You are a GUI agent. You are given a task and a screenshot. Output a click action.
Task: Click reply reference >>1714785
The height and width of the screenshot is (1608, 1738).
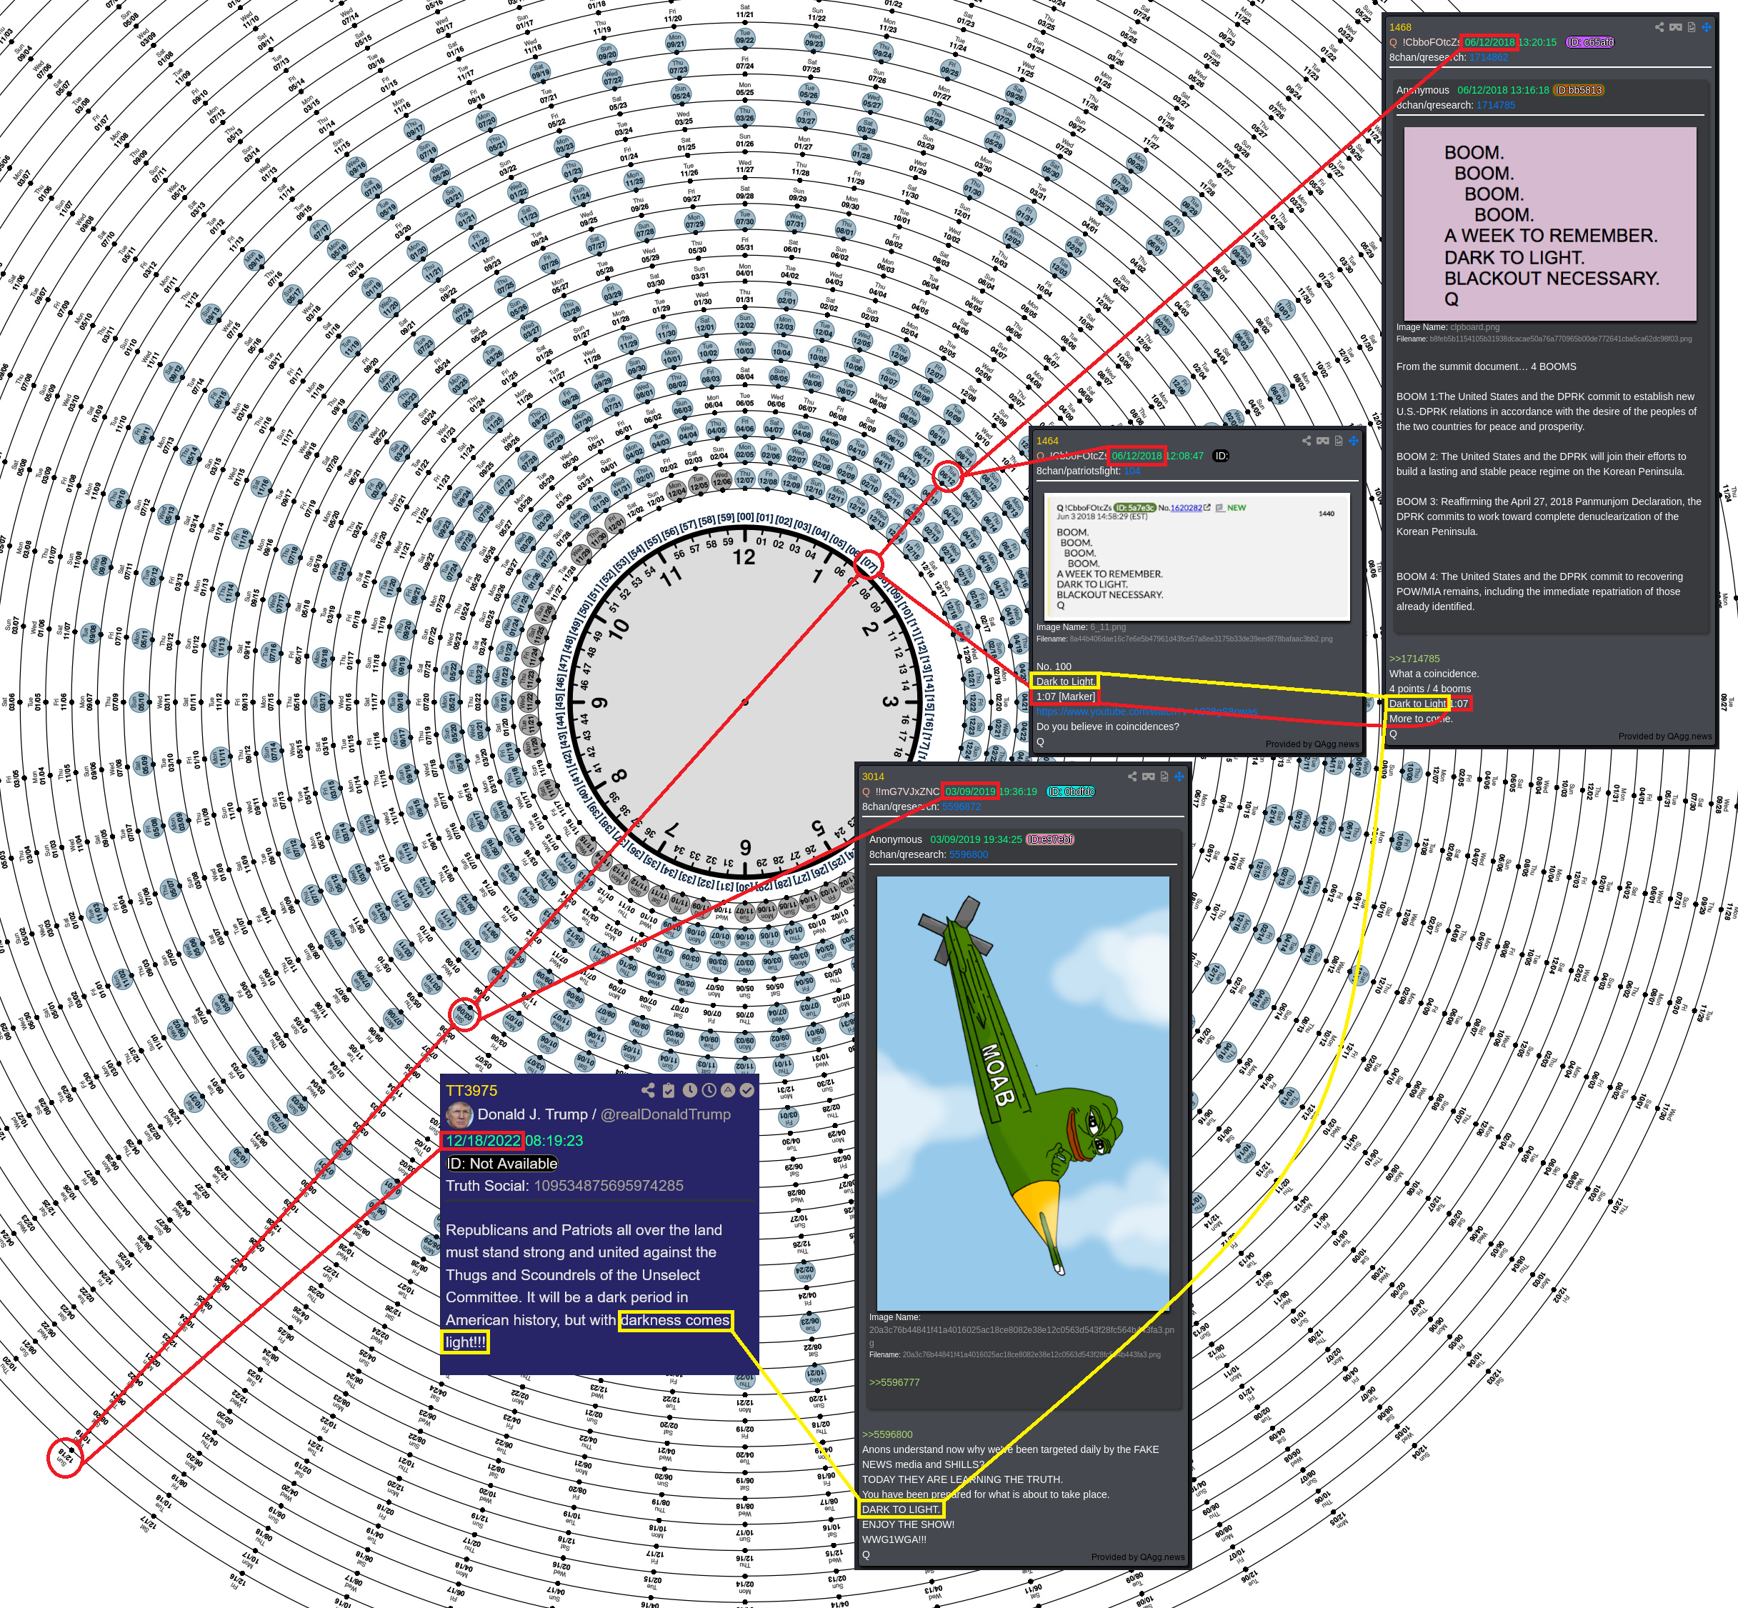(x=1414, y=659)
